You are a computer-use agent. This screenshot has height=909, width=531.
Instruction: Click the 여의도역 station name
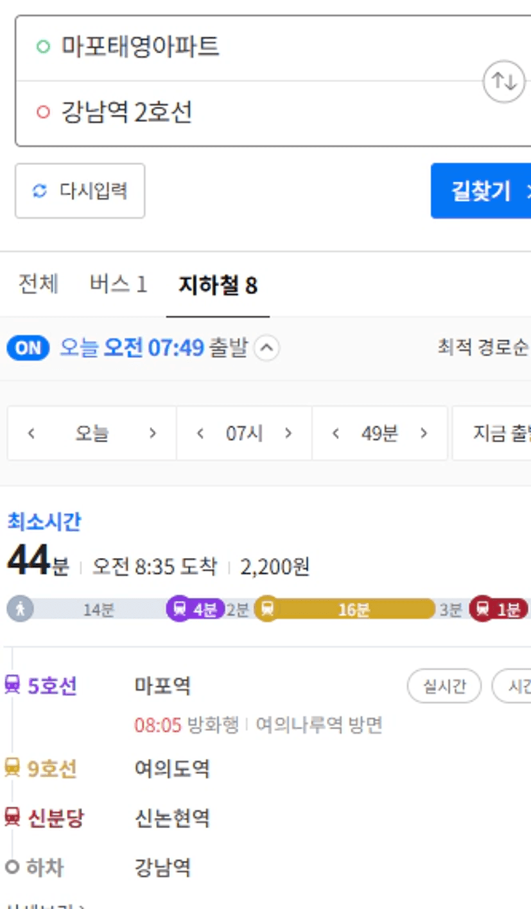172,768
